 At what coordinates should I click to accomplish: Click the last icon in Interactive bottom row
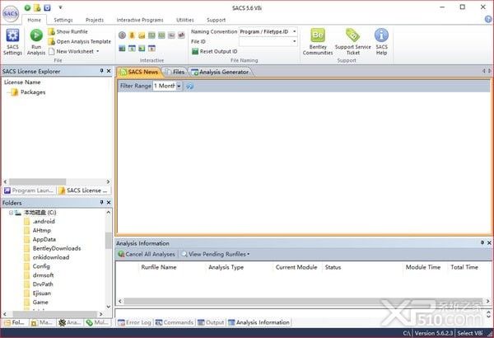click(151, 49)
